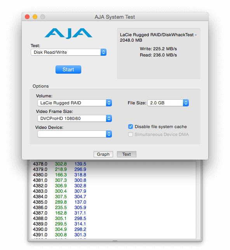This screenshot has width=230, height=250.
Task: Click read value 137.0 in row 4385.0
Action: 80,202
